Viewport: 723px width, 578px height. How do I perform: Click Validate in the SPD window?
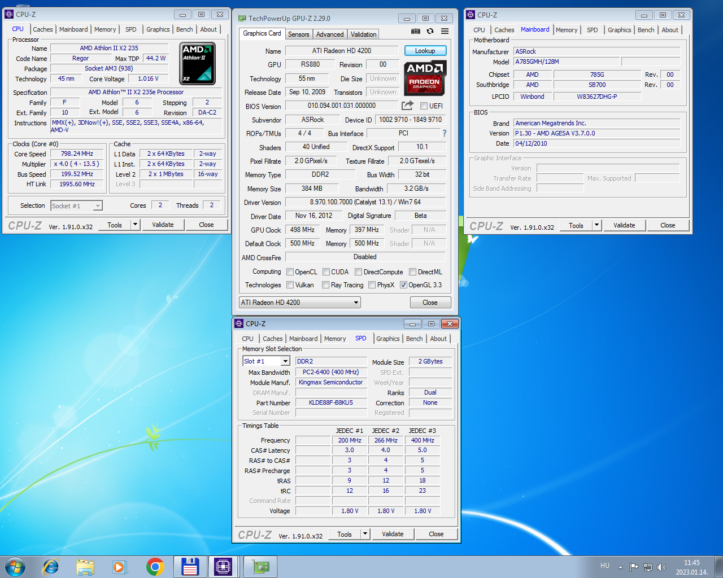[x=393, y=534]
